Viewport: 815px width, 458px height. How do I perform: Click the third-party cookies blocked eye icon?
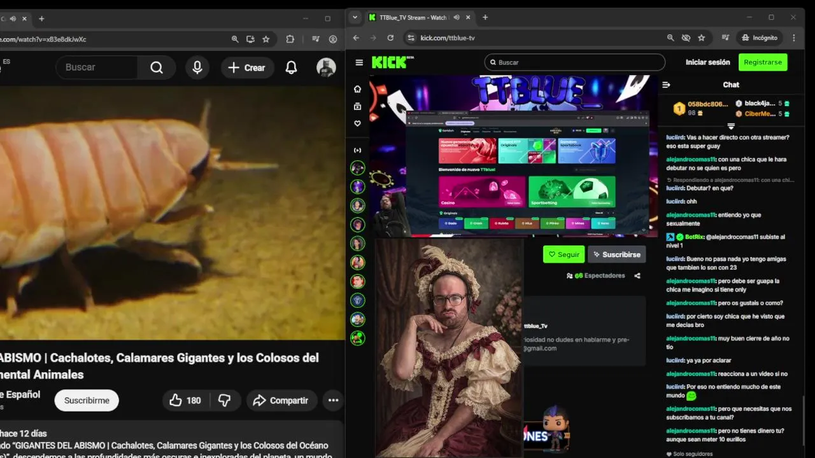click(686, 38)
